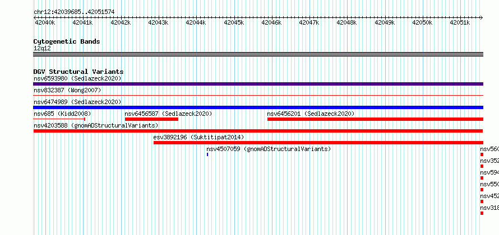Open the DGV Structural Variants track title

click(78, 72)
